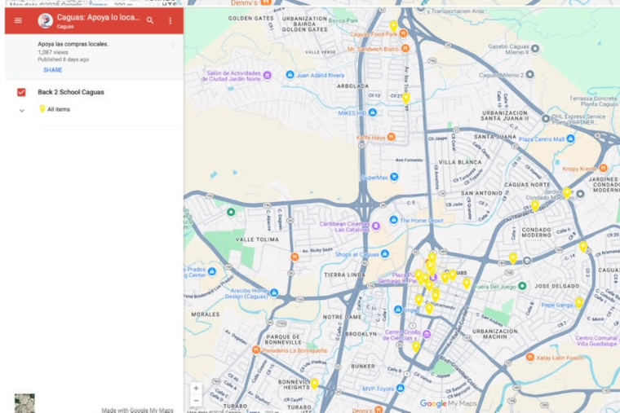Click the yellow pin on Av. los Troncos near Cll 27
This screenshot has height=413, width=620.
click(406, 98)
